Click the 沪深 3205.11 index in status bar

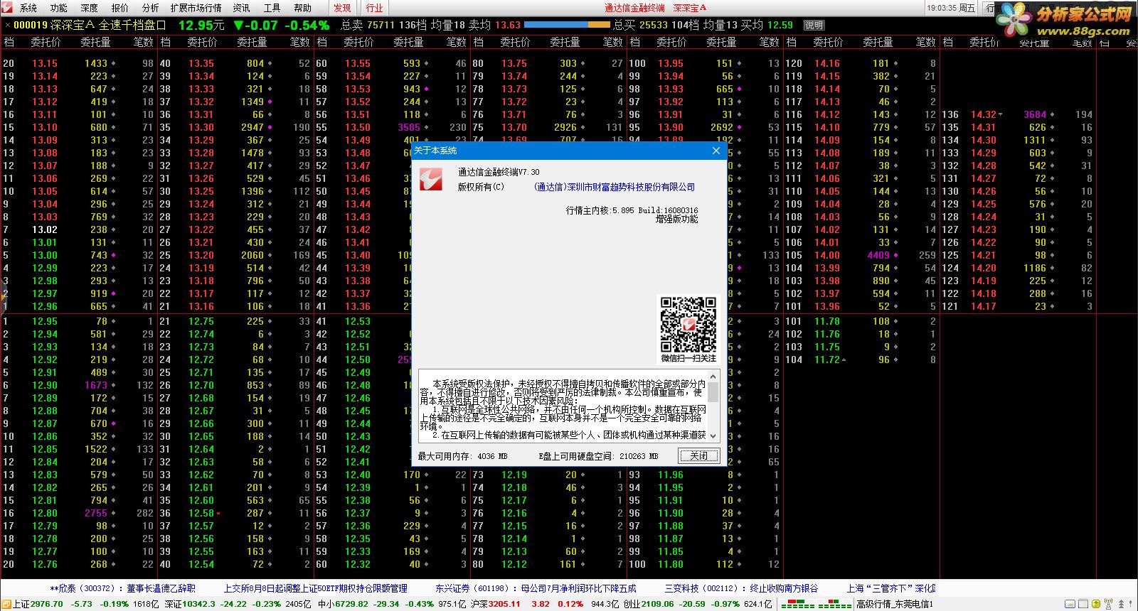pyautogui.click(x=495, y=604)
